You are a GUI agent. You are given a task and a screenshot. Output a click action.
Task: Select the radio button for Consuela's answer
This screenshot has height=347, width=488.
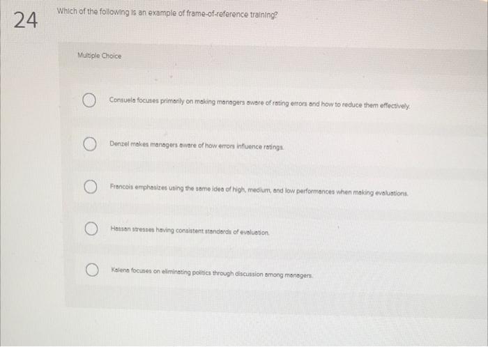click(x=89, y=100)
